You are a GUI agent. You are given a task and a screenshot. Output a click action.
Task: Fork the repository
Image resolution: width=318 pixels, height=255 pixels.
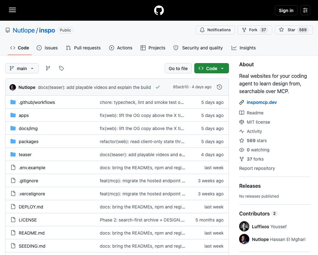pos(255,30)
